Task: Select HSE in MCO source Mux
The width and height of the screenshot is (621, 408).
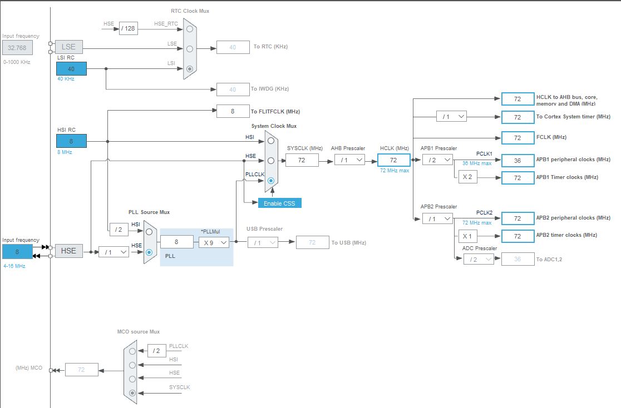Action: 132,379
